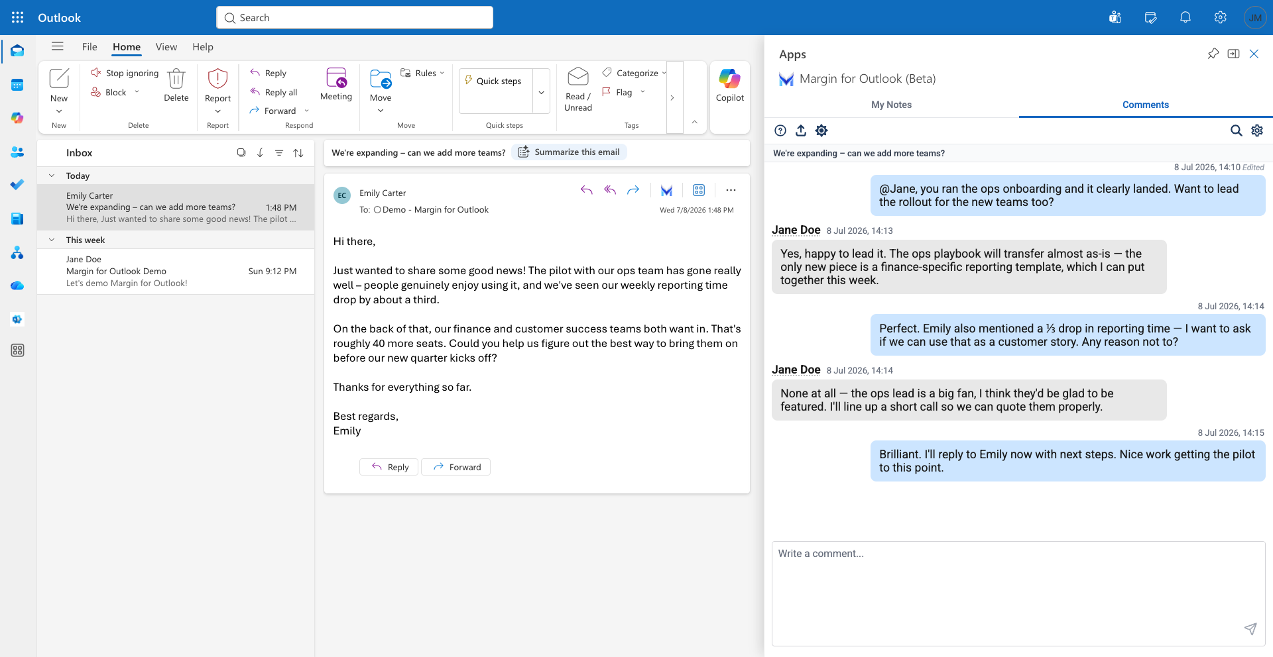The image size is (1273, 657).
Task: Open the Apps icon in the email header
Action: [699, 191]
